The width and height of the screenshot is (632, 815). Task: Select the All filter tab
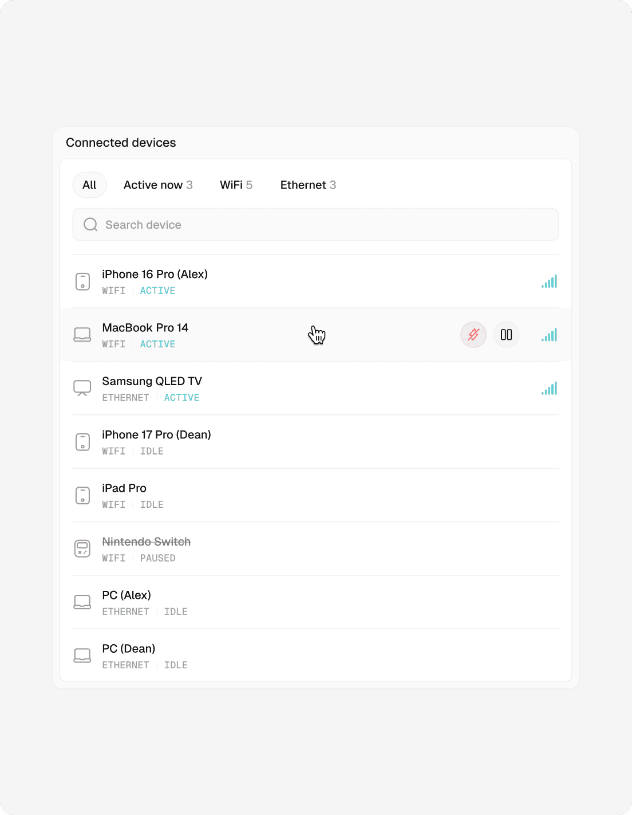[89, 185]
